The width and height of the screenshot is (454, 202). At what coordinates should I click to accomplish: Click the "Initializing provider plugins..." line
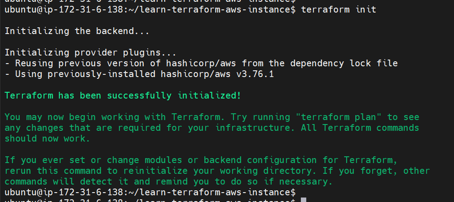(90, 53)
